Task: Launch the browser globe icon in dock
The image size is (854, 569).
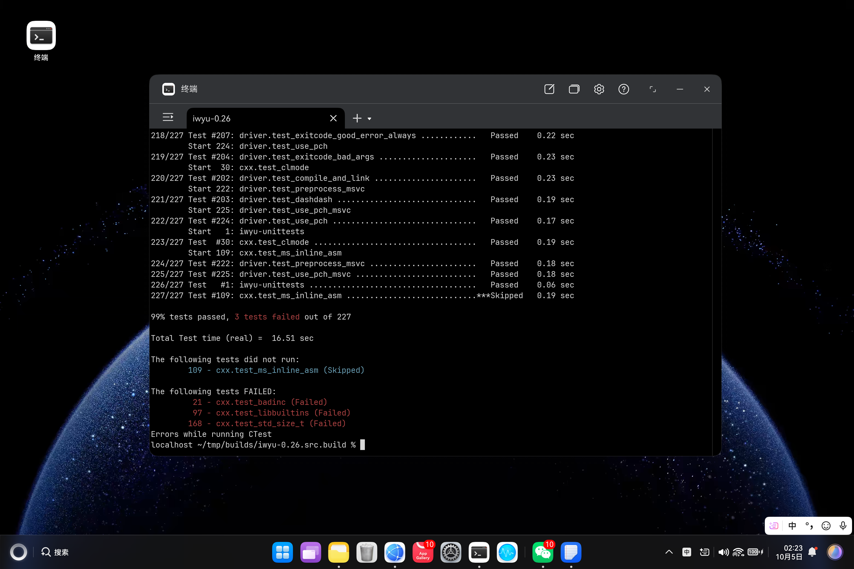Action: click(x=395, y=552)
